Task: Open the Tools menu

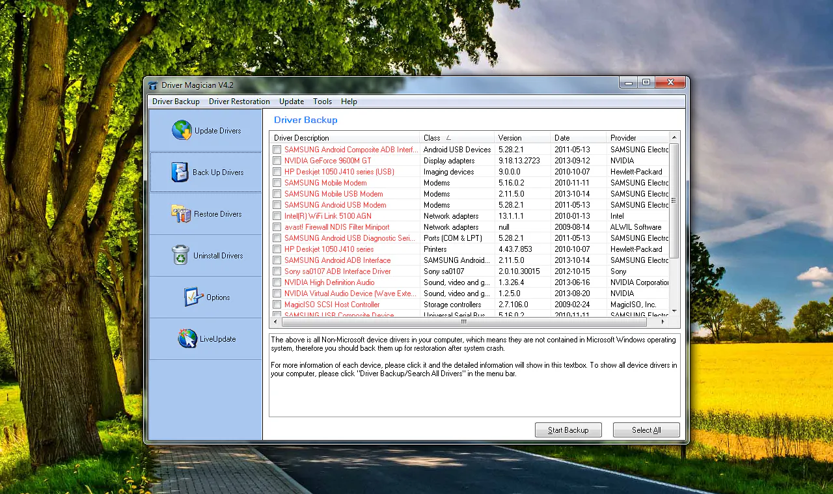Action: (x=322, y=102)
